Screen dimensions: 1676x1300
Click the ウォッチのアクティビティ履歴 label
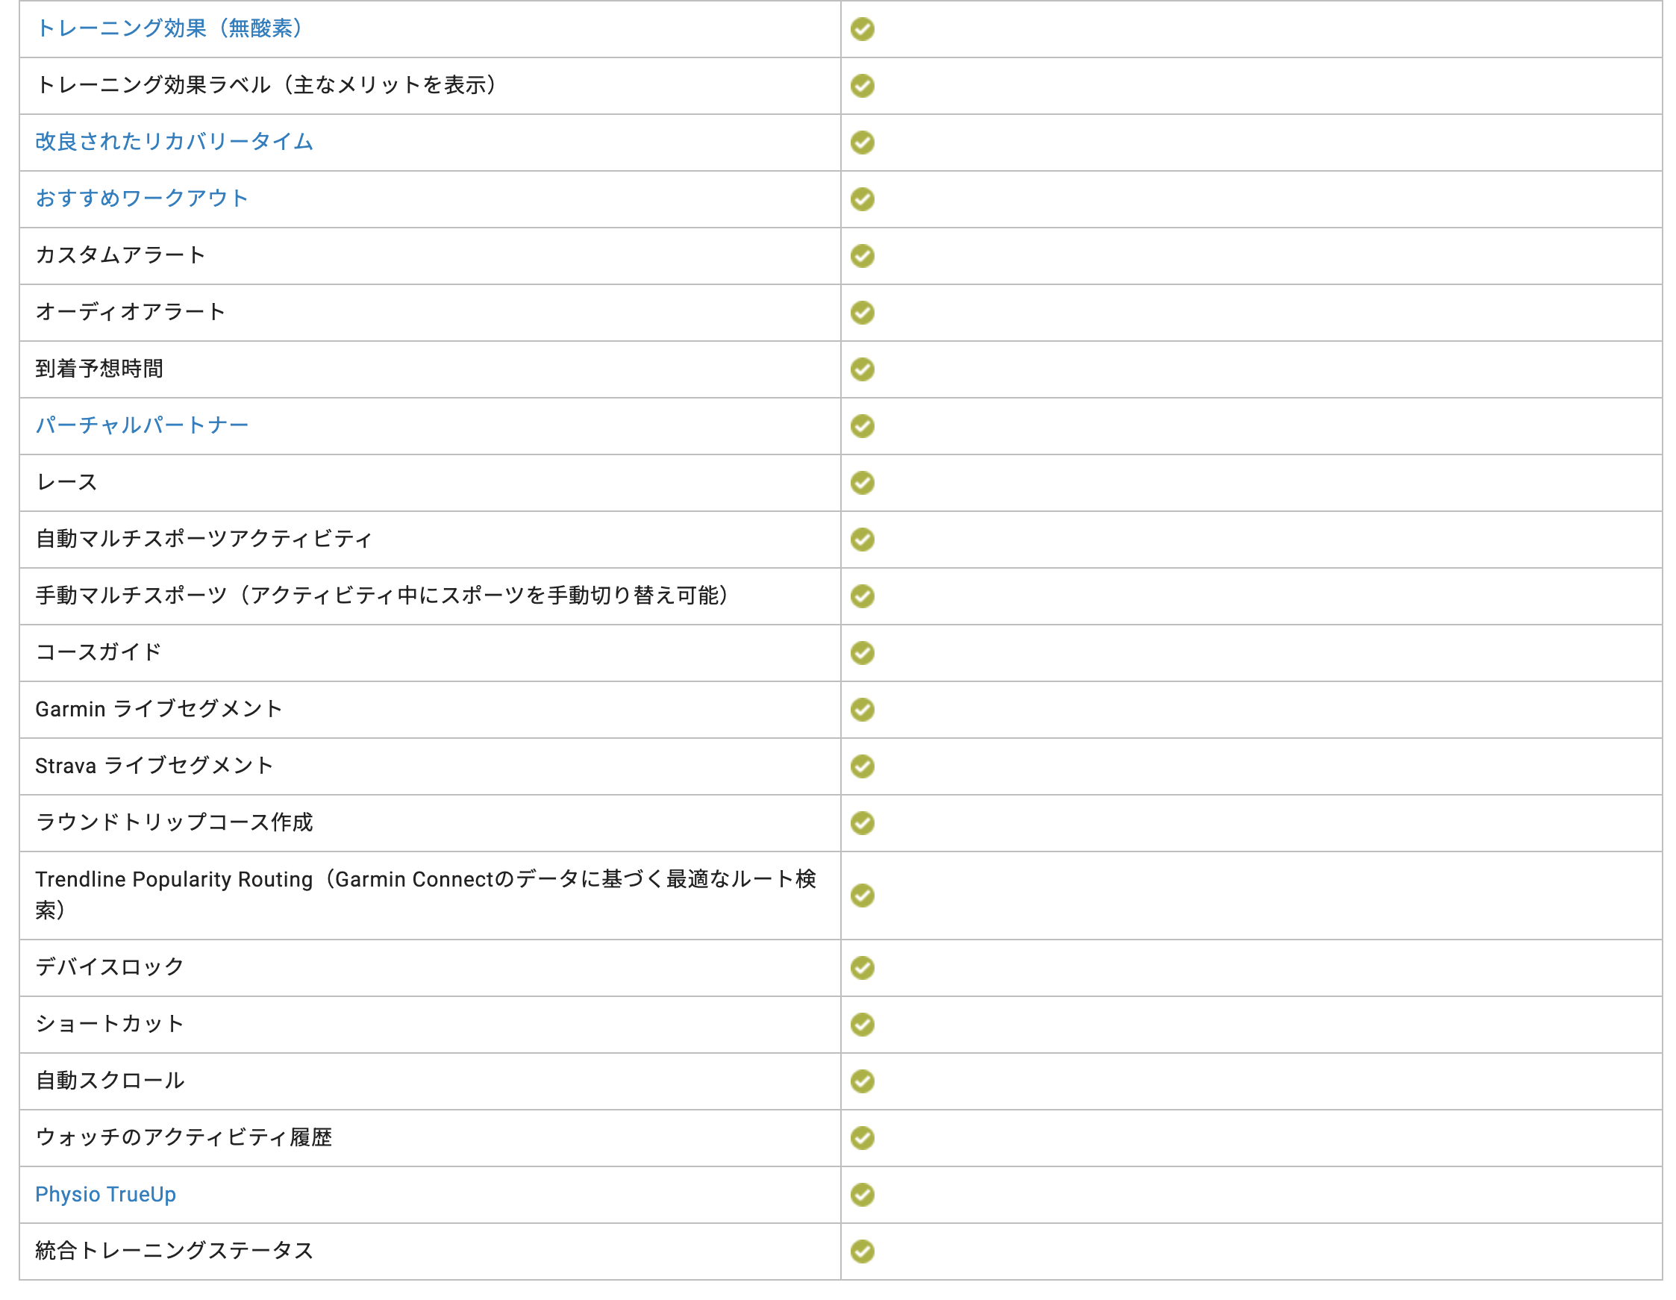(184, 1138)
